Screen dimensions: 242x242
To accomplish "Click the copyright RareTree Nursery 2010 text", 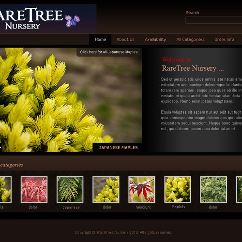I will point(123,232).
